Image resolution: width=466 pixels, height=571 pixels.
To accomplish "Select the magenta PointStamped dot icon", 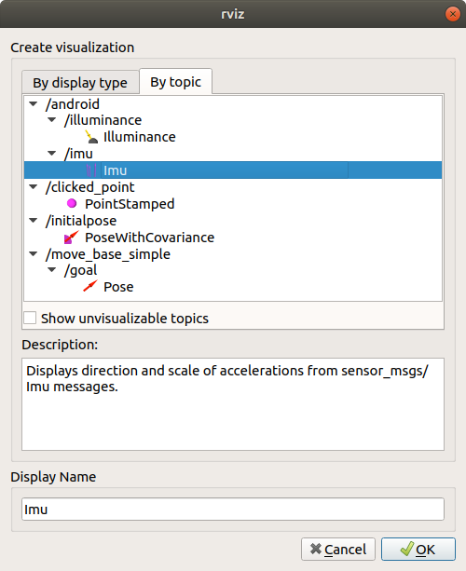I will [x=72, y=204].
